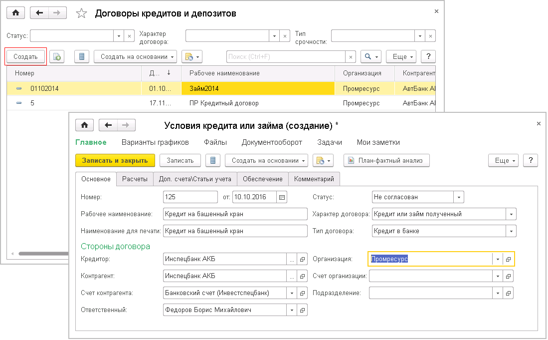548x340 pixels.
Task: Open Счет контрагента record with open-form icon
Action: click(x=302, y=293)
